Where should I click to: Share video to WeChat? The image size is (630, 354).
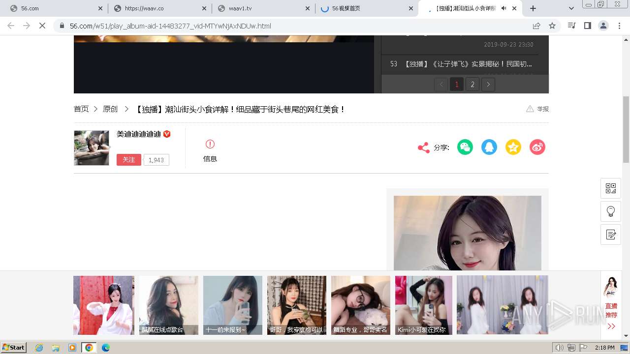click(x=465, y=147)
